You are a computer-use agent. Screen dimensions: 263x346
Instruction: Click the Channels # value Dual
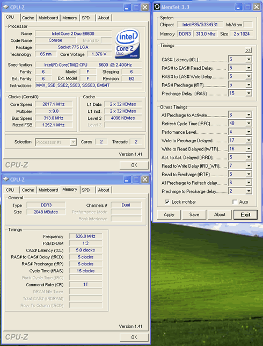click(x=126, y=205)
